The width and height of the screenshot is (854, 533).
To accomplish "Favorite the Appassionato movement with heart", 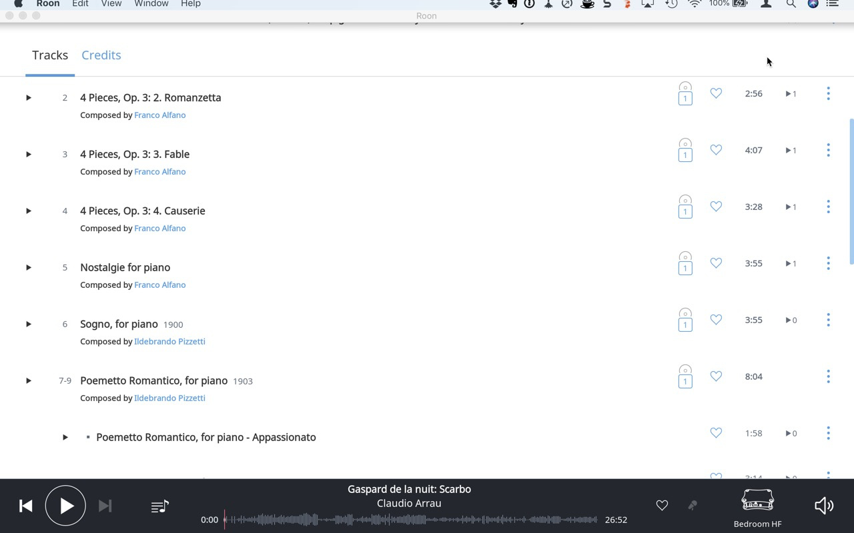I will 716,433.
